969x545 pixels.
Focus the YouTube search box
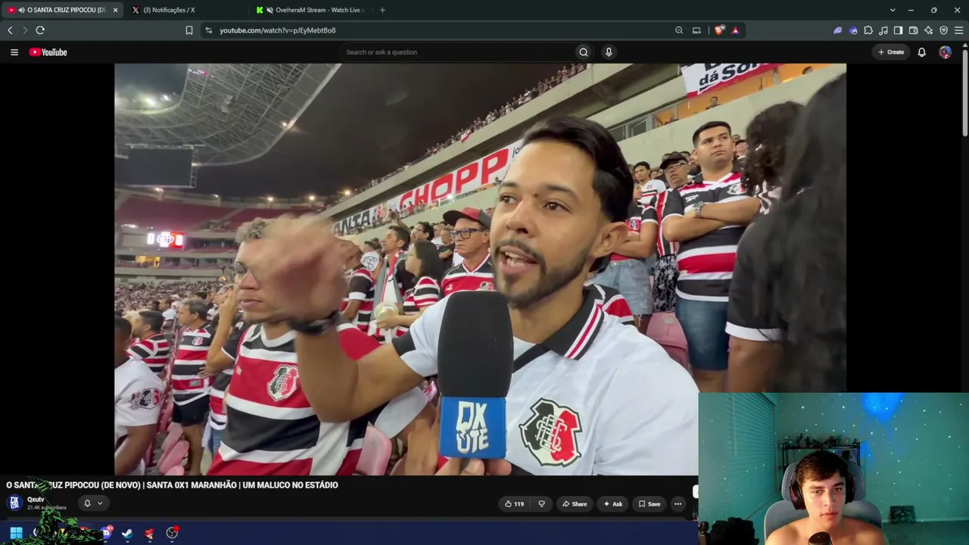(456, 52)
